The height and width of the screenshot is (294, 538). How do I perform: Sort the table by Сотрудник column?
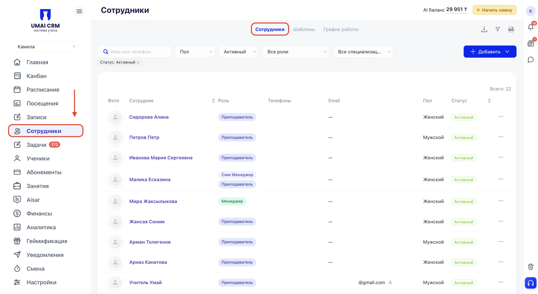[x=213, y=101]
